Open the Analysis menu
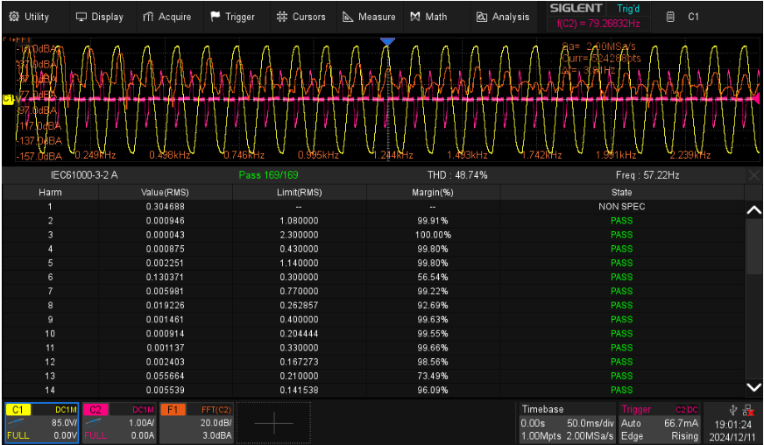764x445 pixels. tap(502, 17)
